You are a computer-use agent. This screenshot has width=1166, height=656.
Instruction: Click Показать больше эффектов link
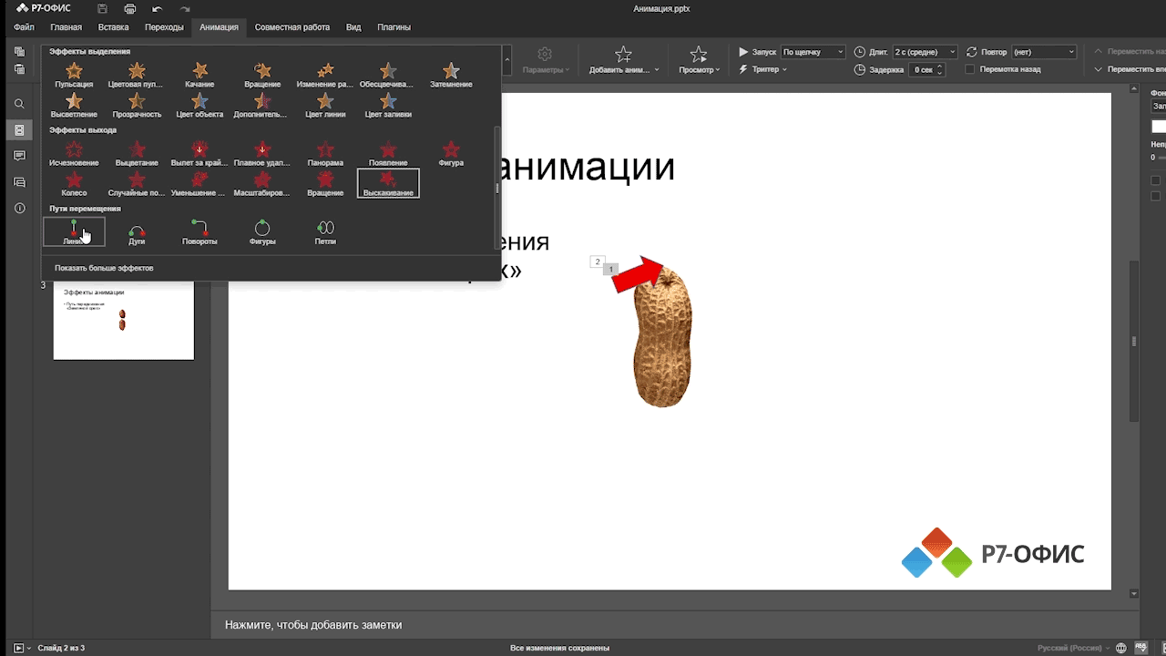tap(104, 268)
